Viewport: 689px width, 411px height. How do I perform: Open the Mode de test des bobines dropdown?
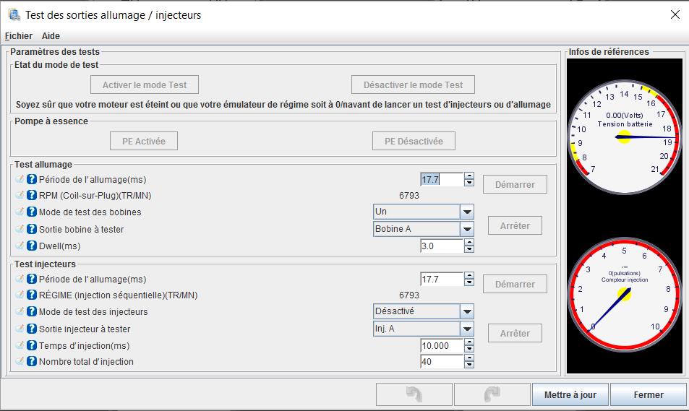pos(467,212)
